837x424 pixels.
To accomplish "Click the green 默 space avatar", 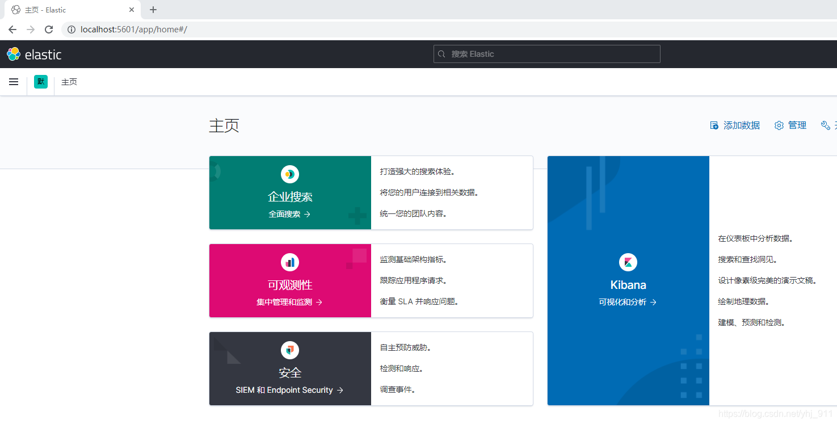I will tap(41, 82).
